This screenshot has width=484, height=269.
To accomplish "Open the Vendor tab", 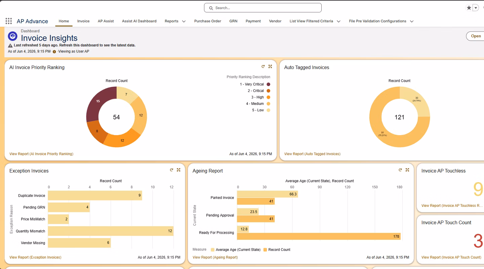I will tap(275, 21).
